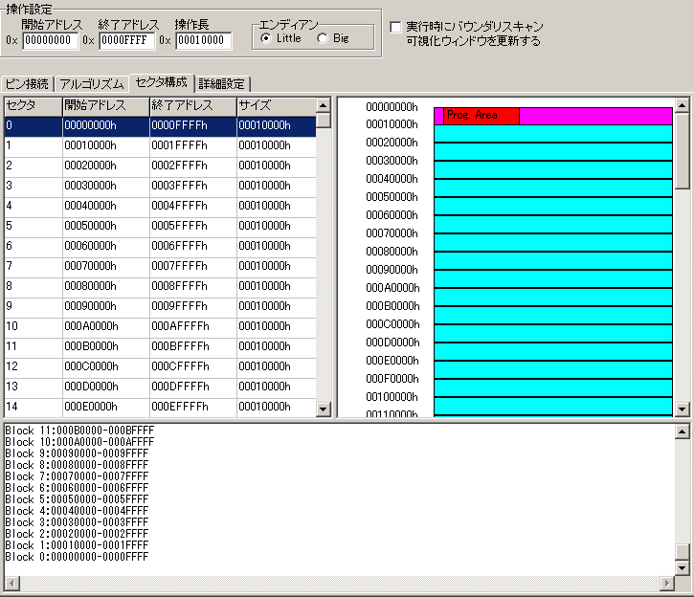This screenshot has height=597, width=694.
Task: Switch to the 詳細設定 tab
Action: tap(222, 83)
